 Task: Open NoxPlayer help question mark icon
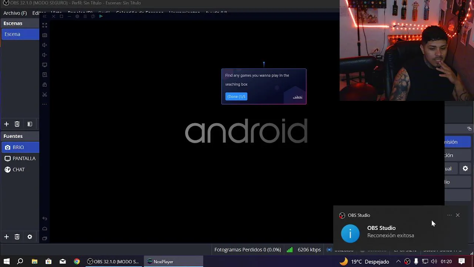[x=93, y=16]
